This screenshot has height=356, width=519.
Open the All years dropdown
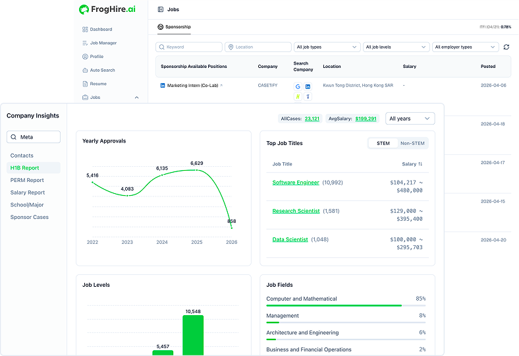point(410,119)
